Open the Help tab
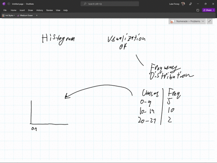Image resolution: width=217 pixels, height=163 pixels. [x=66, y=10]
